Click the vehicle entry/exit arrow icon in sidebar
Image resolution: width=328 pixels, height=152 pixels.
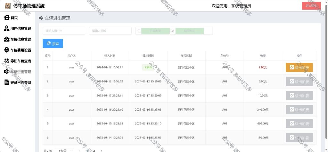[x=7, y=72]
